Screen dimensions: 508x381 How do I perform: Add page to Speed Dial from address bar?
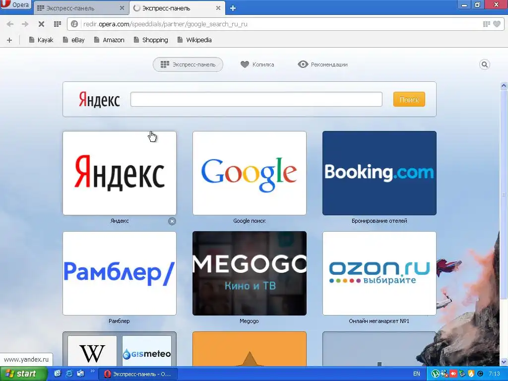(x=486, y=24)
